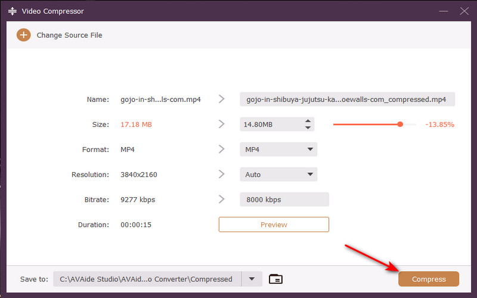Minimize the Video Compressor window

tap(443, 11)
